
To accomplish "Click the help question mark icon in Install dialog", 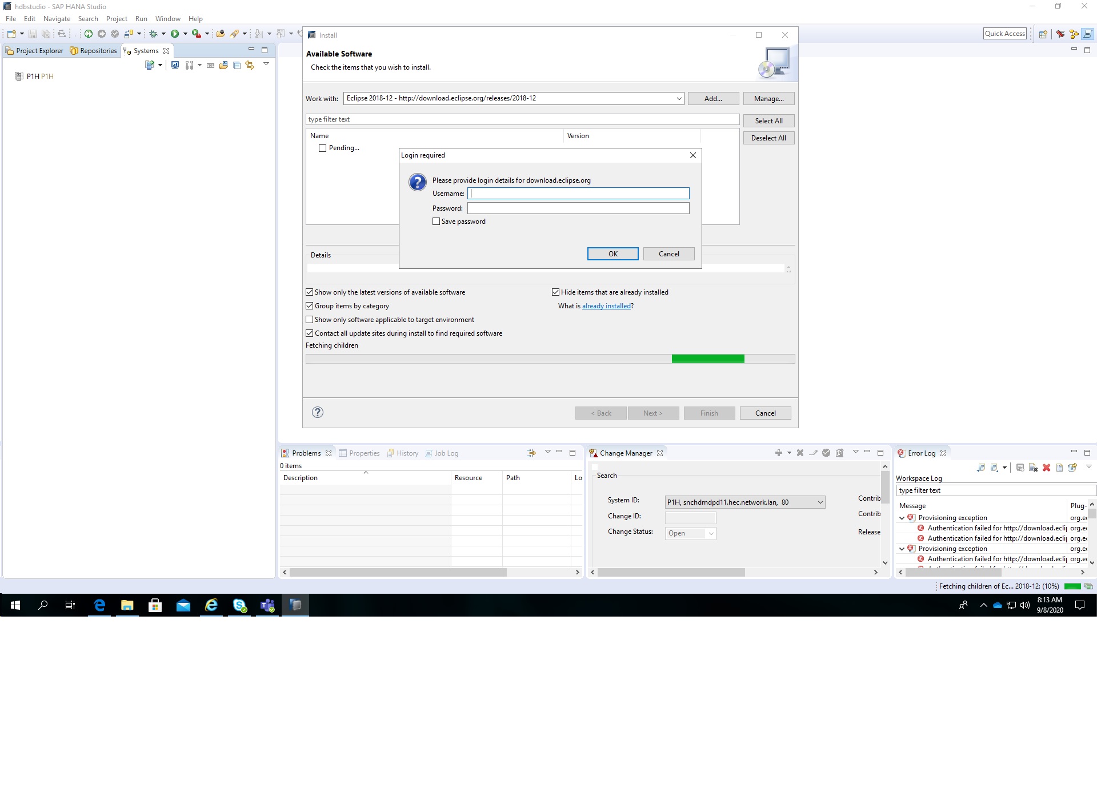I will tap(318, 412).
